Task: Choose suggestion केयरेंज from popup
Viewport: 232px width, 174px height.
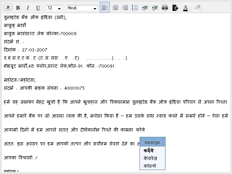Action: point(150,158)
